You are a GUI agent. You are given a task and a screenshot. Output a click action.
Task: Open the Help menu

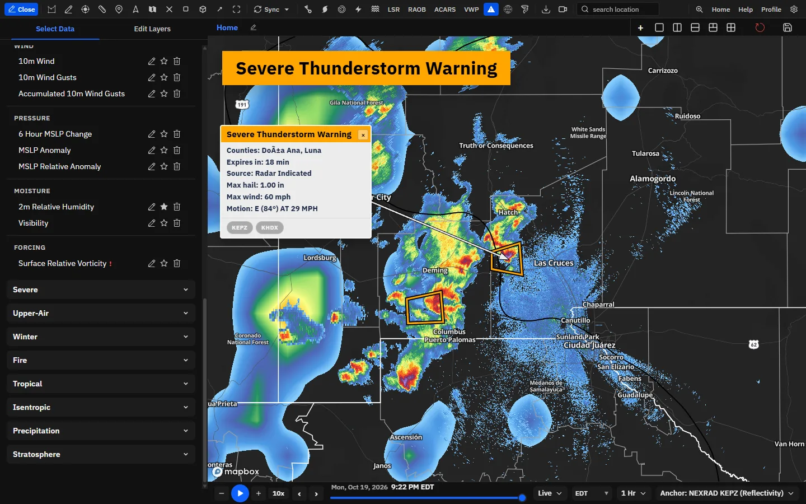click(x=746, y=10)
